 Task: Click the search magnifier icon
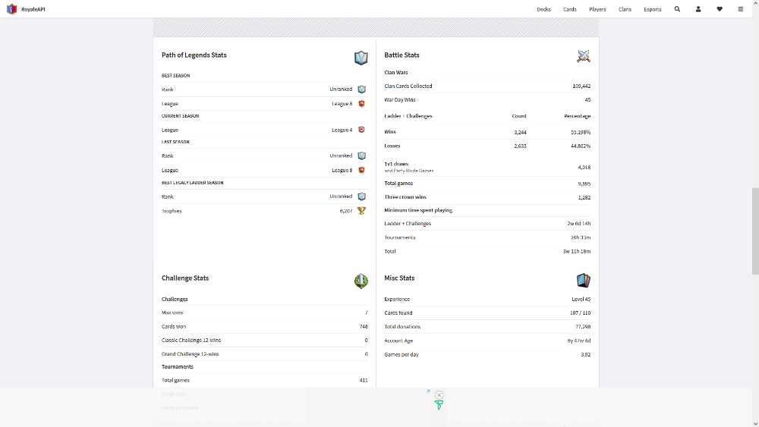click(x=677, y=8)
